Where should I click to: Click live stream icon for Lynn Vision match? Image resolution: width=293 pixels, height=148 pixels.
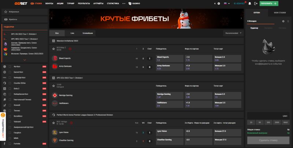[x=71, y=123]
